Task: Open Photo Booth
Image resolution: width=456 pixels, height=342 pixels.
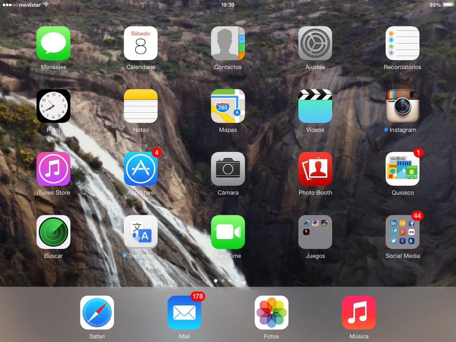Action: (x=315, y=169)
